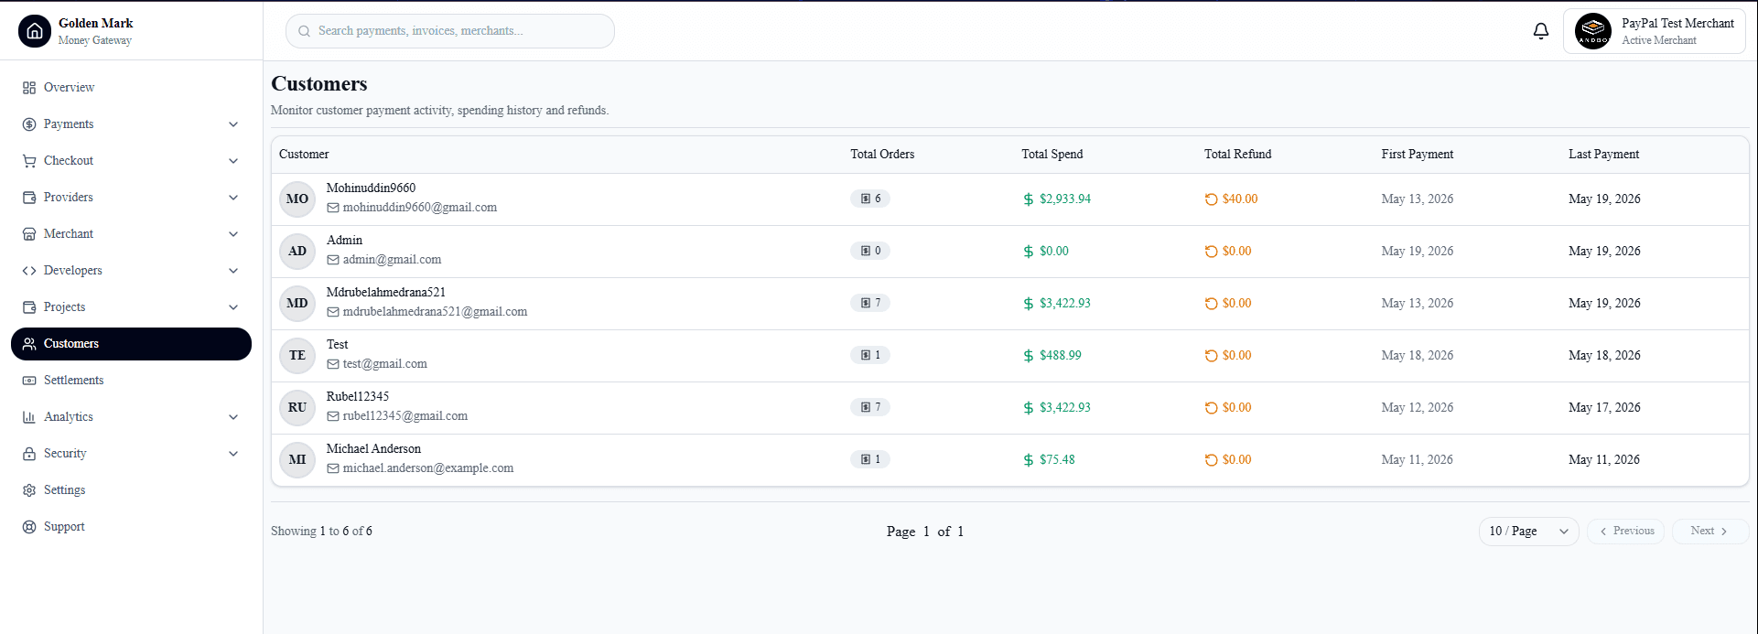Open the 10 / Page size dropdown
1758x634 pixels.
[1529, 532]
